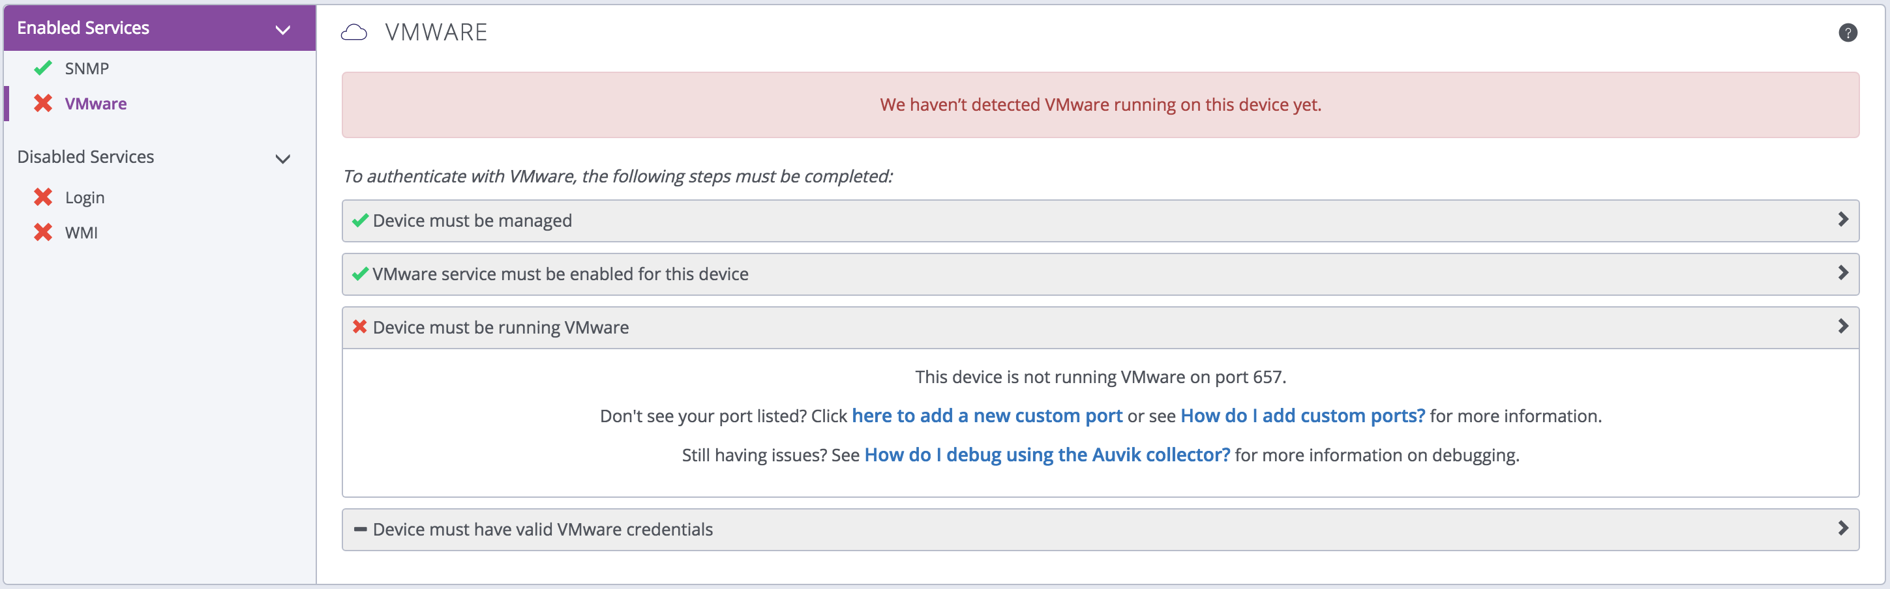This screenshot has width=1890, height=589.
Task: Click dash icon on valid VMware credentials row
Action: click(x=360, y=529)
